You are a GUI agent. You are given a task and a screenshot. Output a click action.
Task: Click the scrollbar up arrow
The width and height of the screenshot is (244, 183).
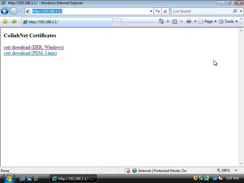[241, 31]
